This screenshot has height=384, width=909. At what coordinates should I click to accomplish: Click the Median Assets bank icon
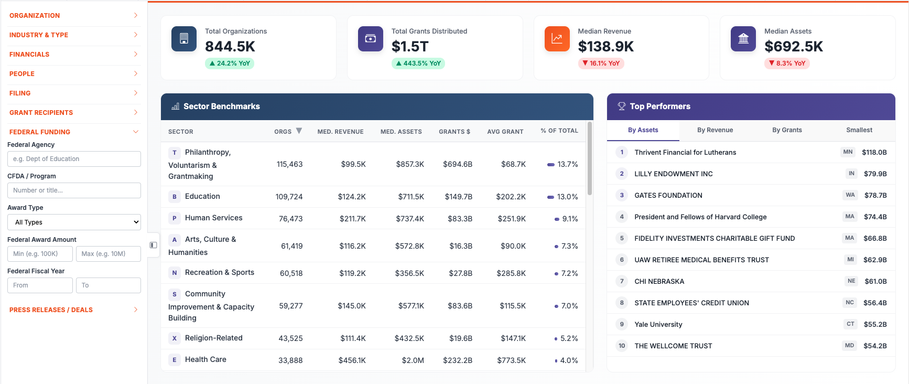pyautogui.click(x=743, y=39)
